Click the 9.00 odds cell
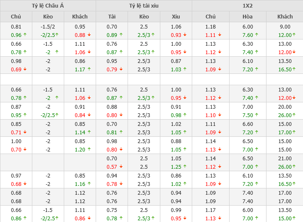Image resolution: width=303 pixels, height=222 pixels. pyautogui.click(x=285, y=26)
